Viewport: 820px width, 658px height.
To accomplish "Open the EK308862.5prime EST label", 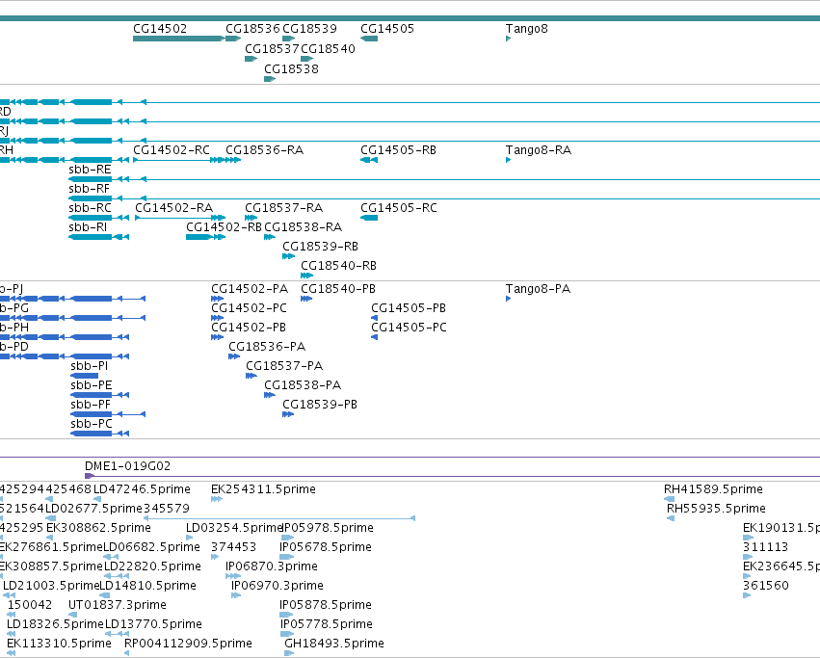I will pyautogui.click(x=99, y=528).
